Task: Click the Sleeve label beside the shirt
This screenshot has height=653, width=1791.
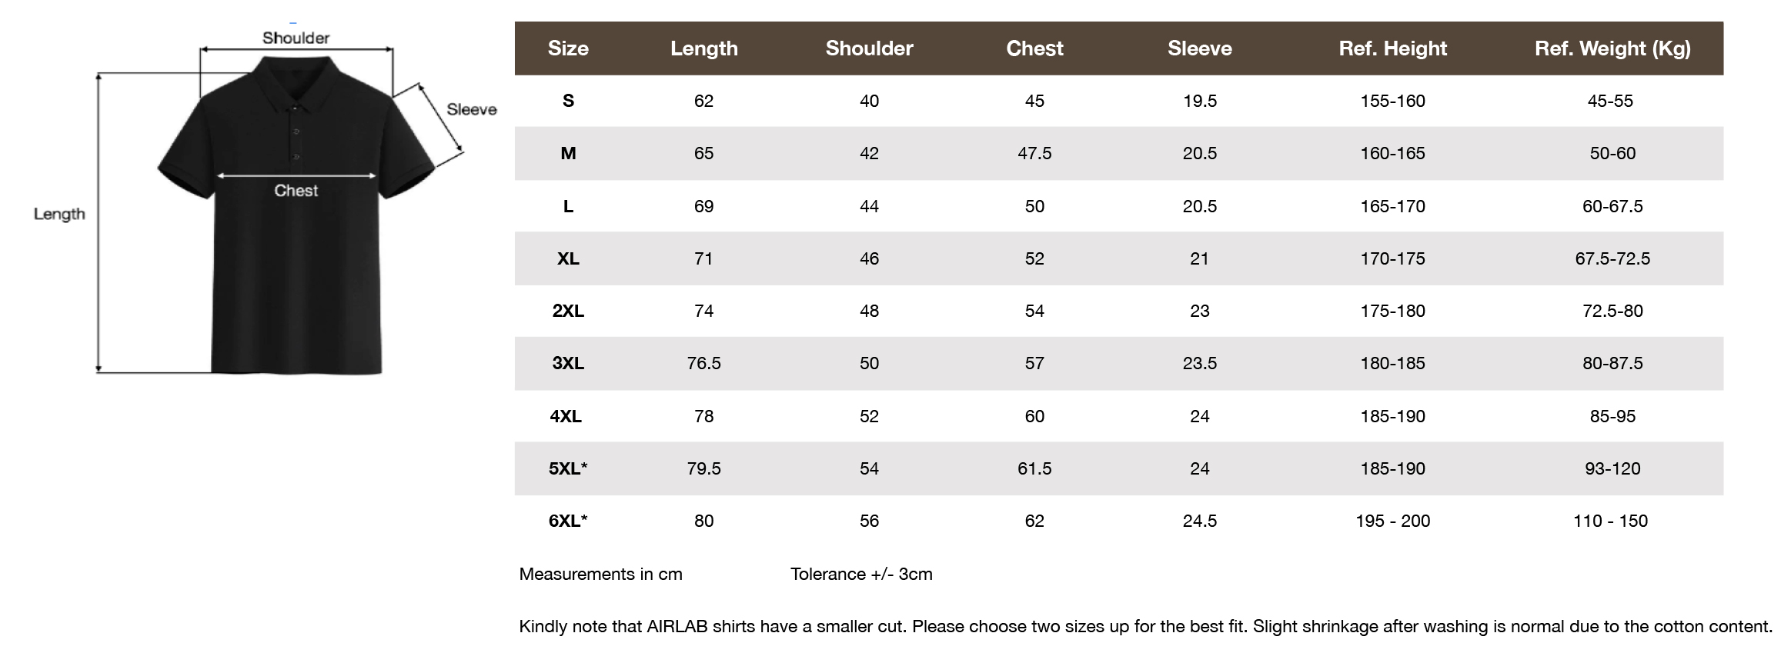Action: pos(472,109)
